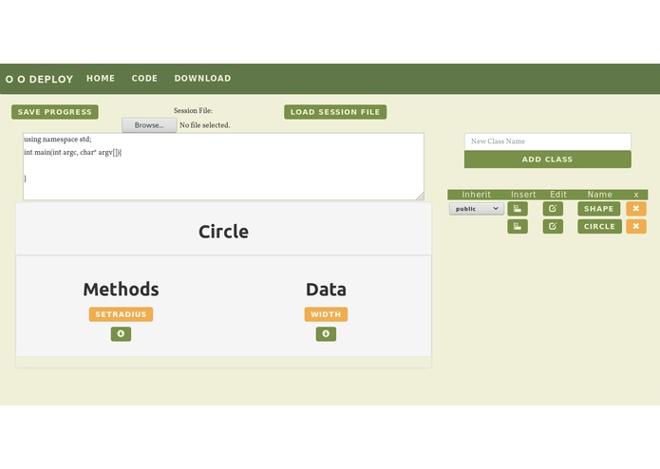The height and width of the screenshot is (469, 660).
Task: Select the CIRCLE class name button
Action: click(599, 226)
